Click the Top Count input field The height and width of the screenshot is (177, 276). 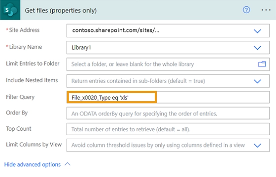(168, 129)
